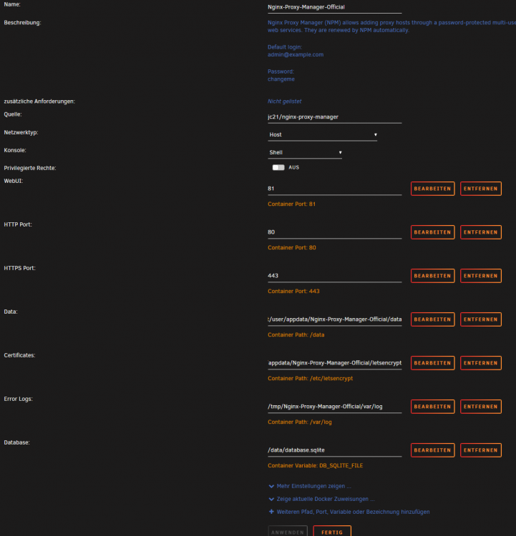Click the plus icon to add path or port
This screenshot has width=516, height=536.
pyautogui.click(x=271, y=512)
